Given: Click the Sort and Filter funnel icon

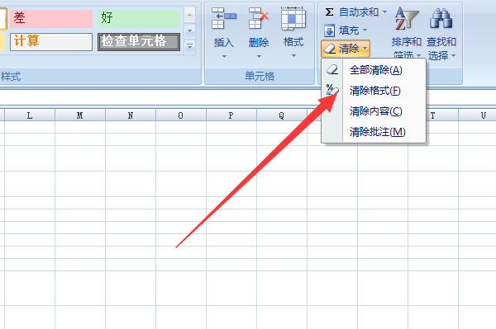Looking at the screenshot, I should coord(407,19).
